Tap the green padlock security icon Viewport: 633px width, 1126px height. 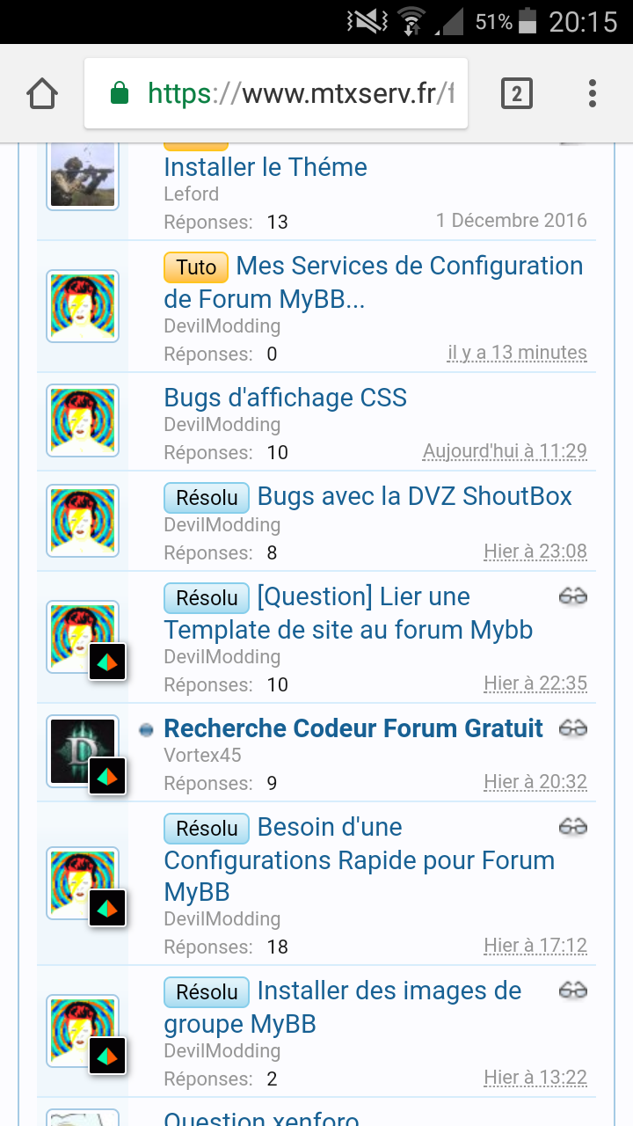point(120,93)
